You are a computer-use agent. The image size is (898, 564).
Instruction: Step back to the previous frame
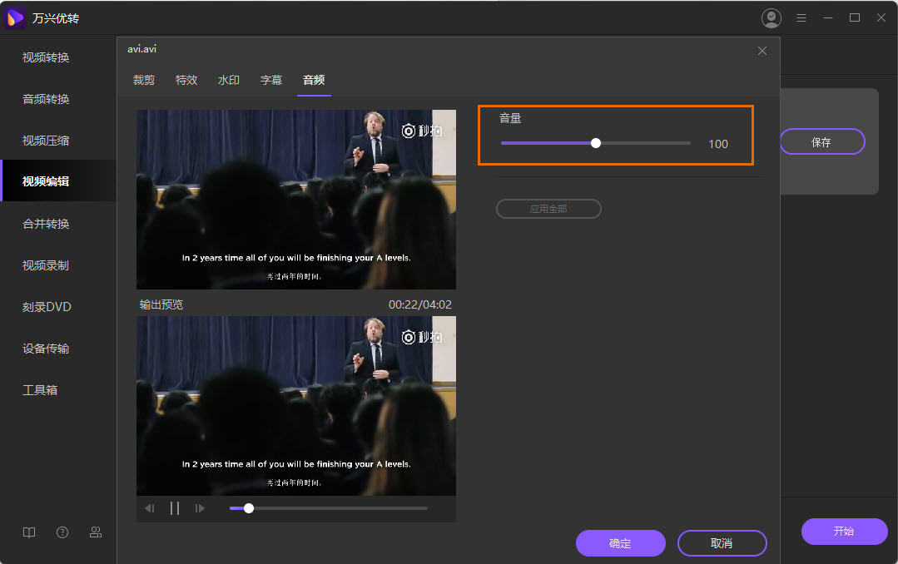tap(149, 508)
